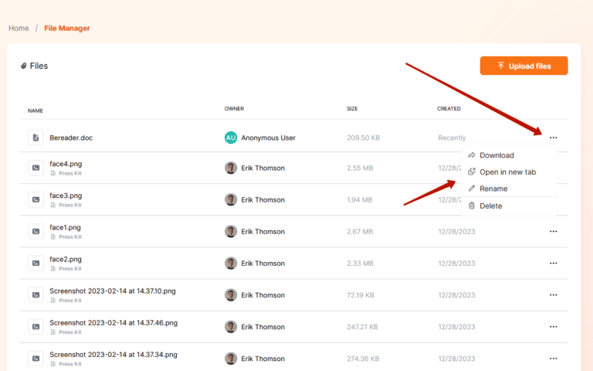Open the actions menu for Bereader.doc

[x=553, y=138]
